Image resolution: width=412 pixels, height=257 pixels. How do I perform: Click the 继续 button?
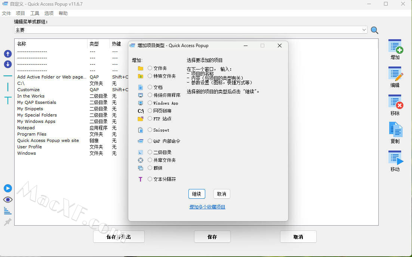[197, 194]
